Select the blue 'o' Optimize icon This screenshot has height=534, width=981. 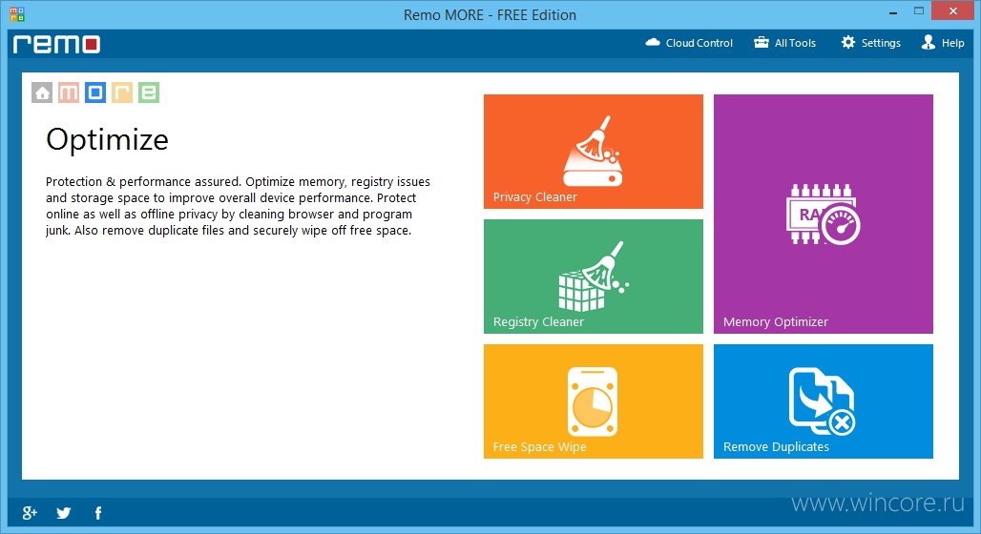[95, 92]
